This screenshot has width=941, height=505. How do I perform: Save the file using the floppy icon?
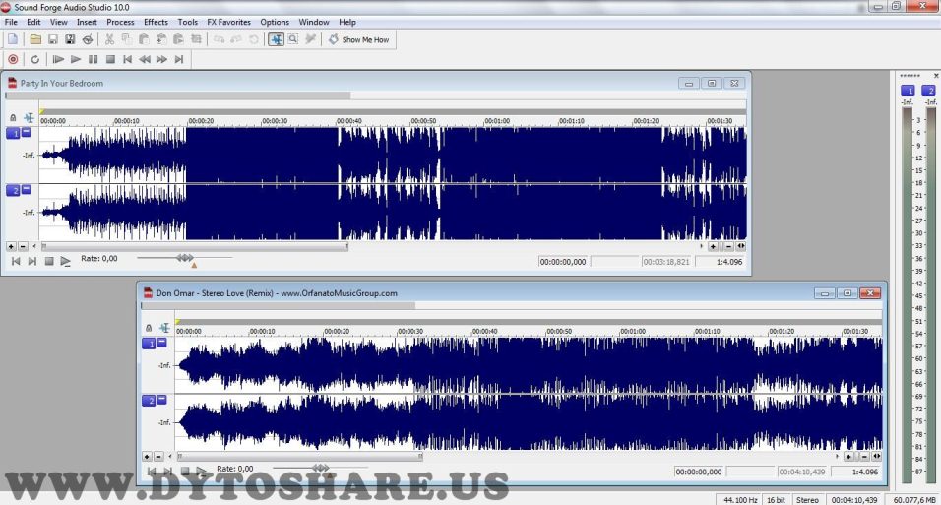point(53,39)
